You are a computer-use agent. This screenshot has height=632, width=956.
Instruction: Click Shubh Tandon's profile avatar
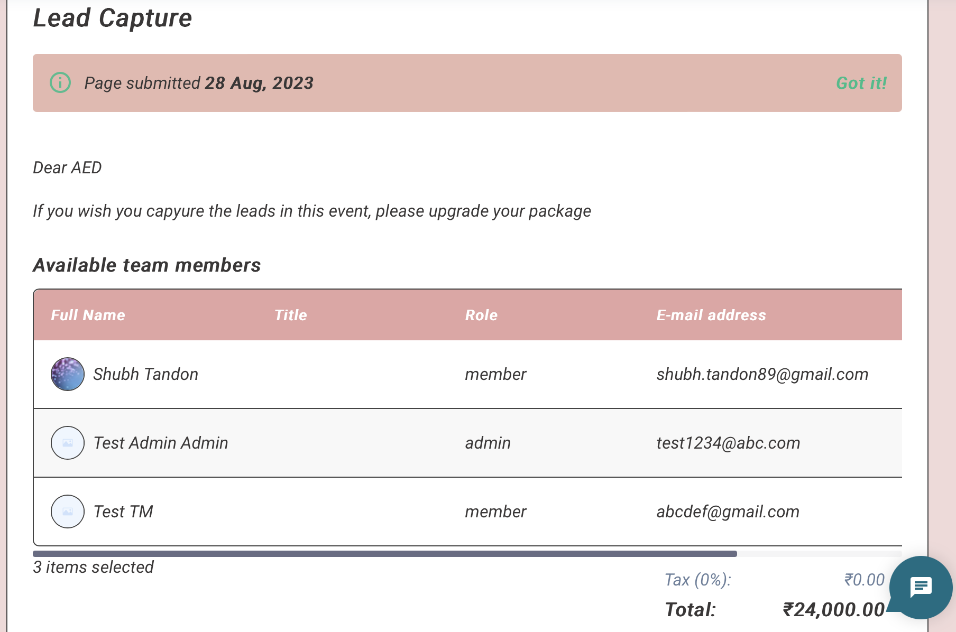coord(68,374)
